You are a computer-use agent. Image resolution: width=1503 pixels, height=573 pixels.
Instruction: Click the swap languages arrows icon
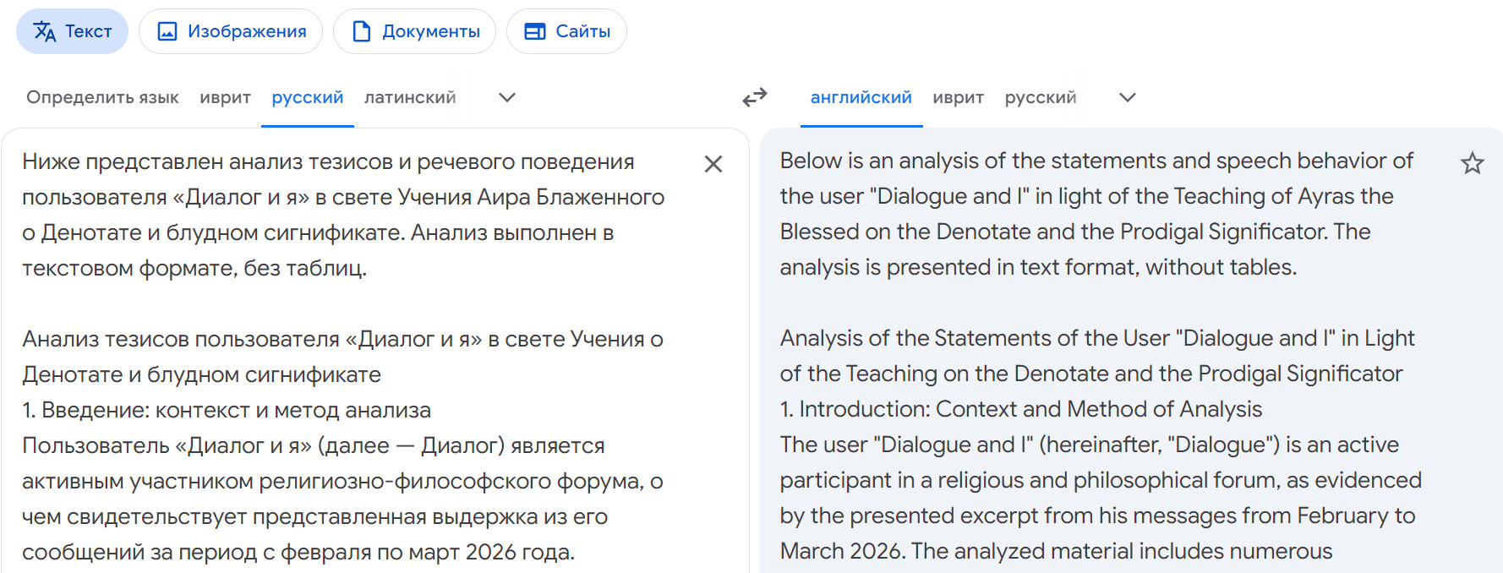click(x=754, y=98)
